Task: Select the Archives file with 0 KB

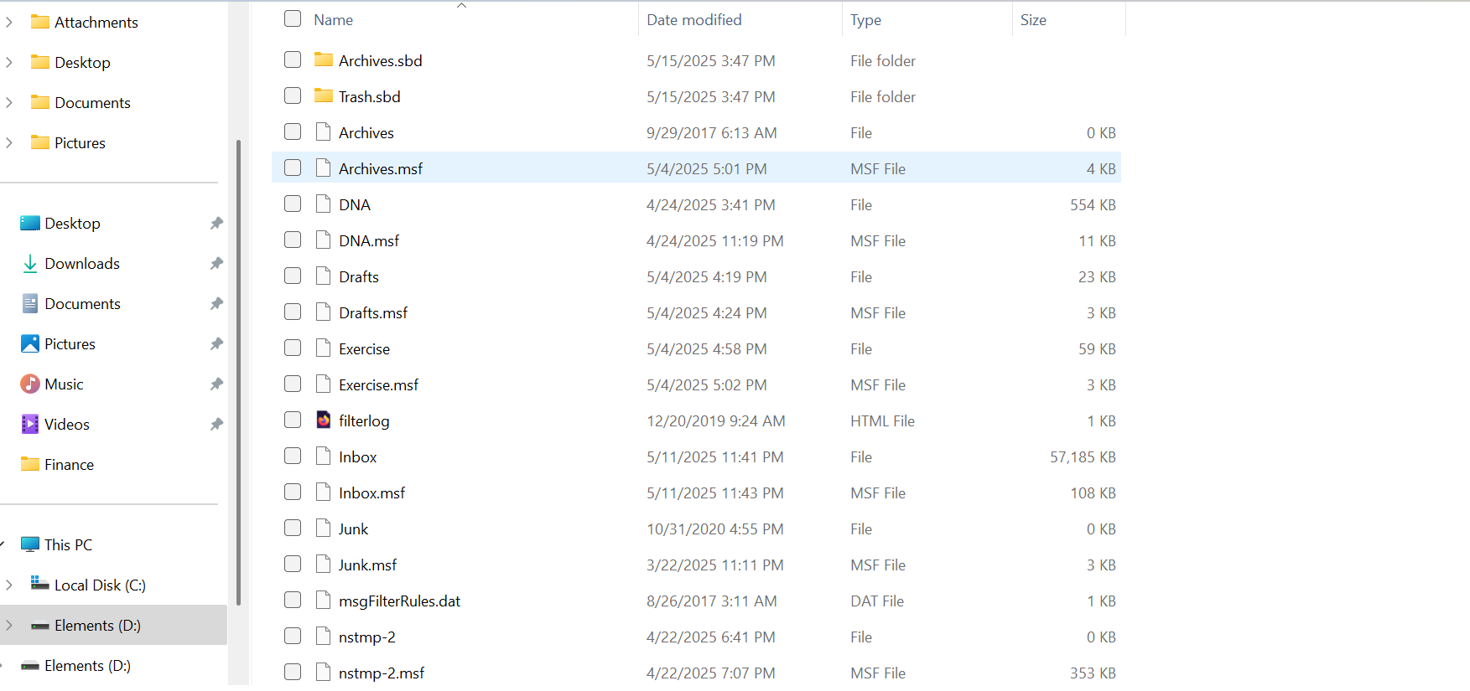Action: coord(366,132)
